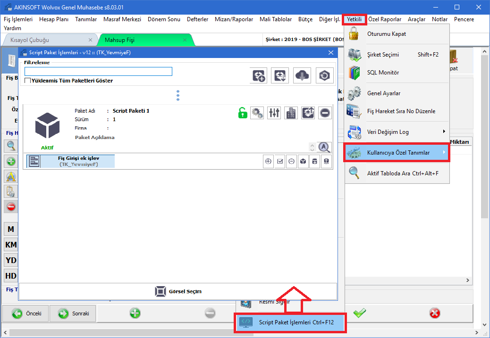
Task: Select Script Paket İşlemleri submenu item
Action: point(290,322)
